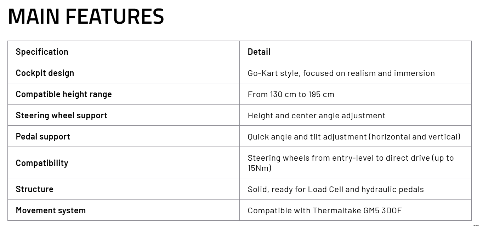The width and height of the screenshot is (483, 226).
Task: Click Quick angle and tilt adjustment text
Action: click(x=307, y=137)
